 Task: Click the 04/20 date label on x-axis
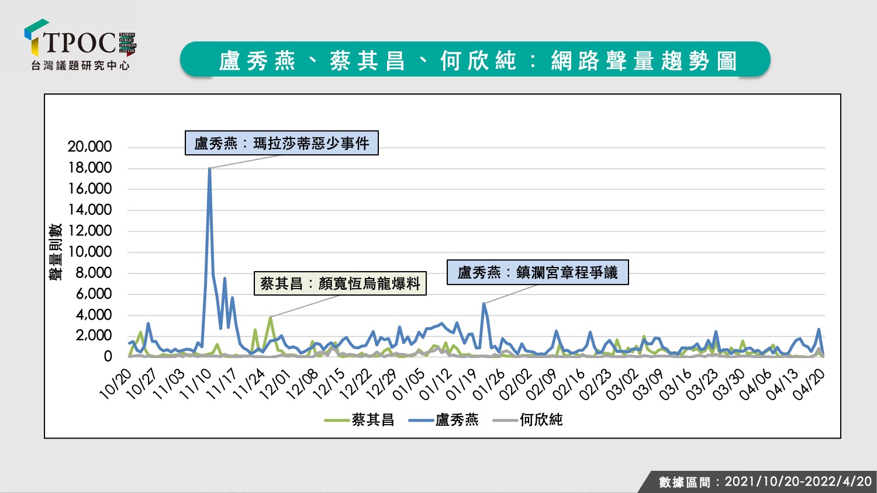tap(809, 384)
